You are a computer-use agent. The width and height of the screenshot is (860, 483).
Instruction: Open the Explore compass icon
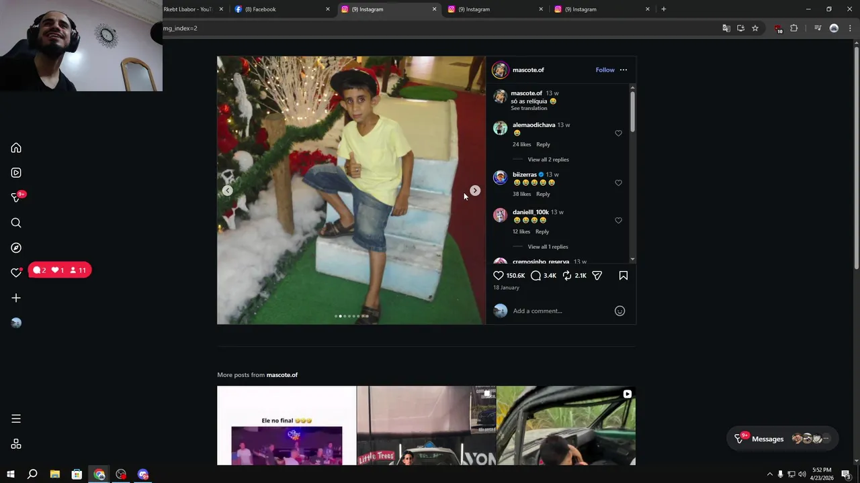tap(16, 248)
